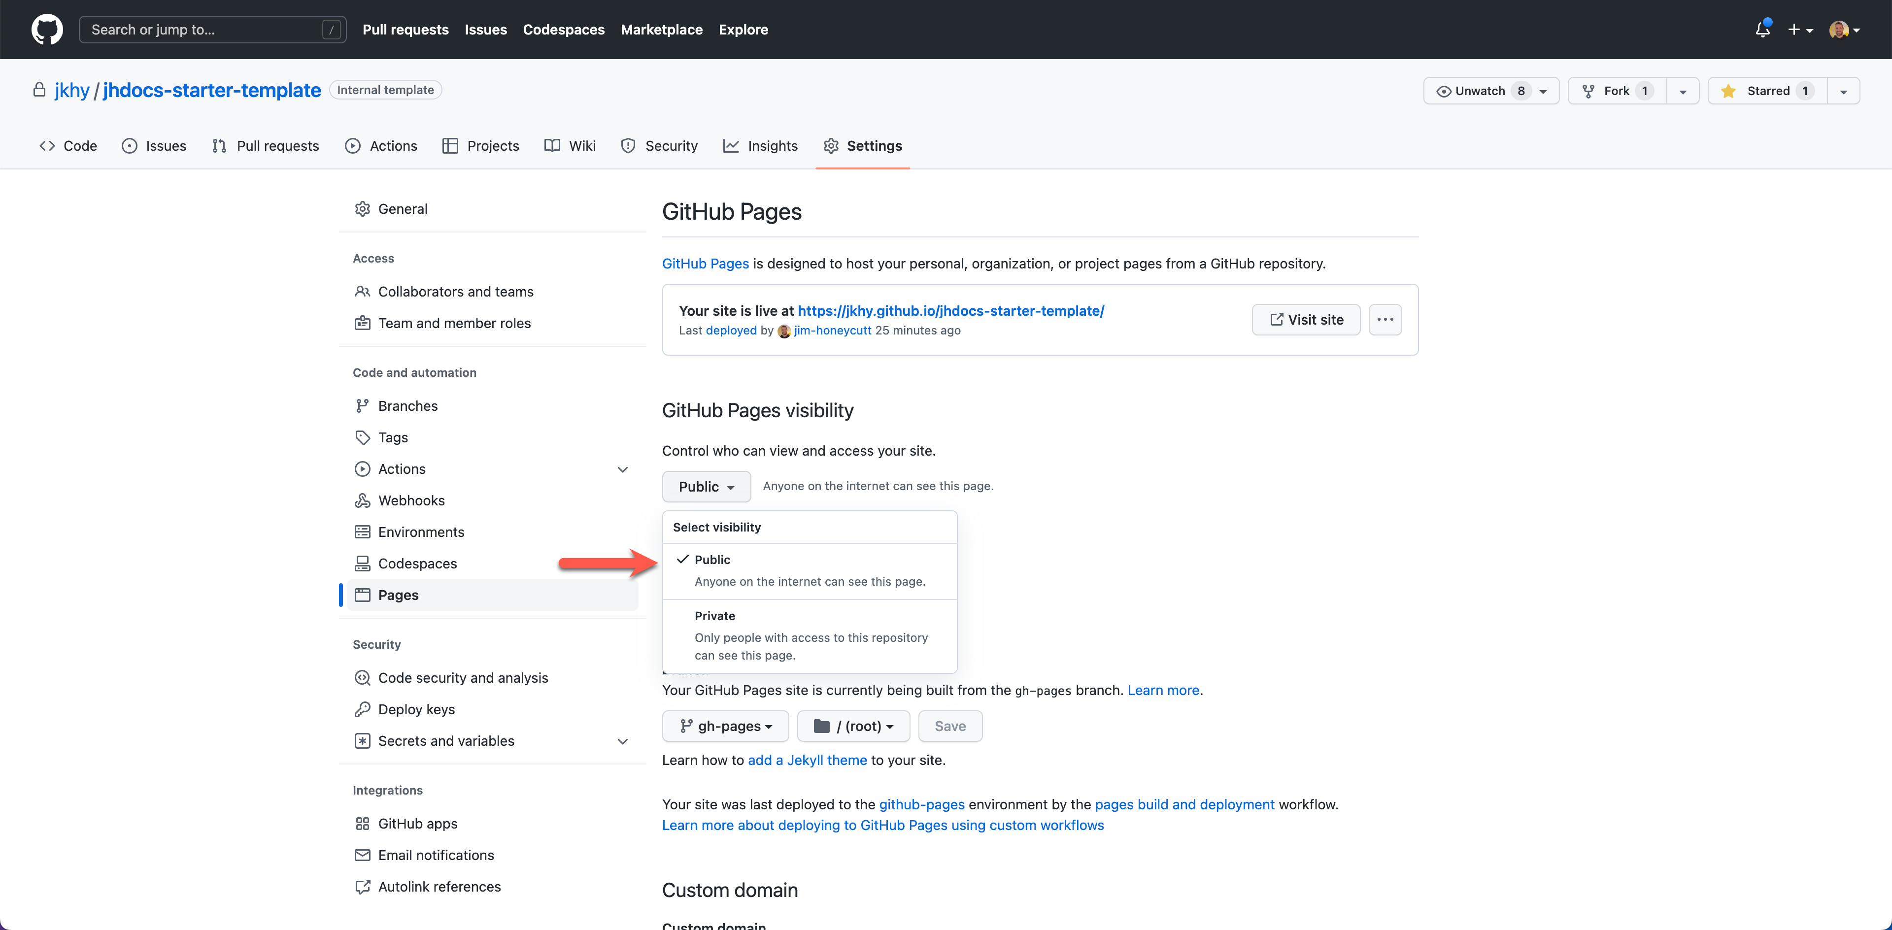The image size is (1892, 930).
Task: Open the add a Jekyll theme link
Action: [x=807, y=761]
